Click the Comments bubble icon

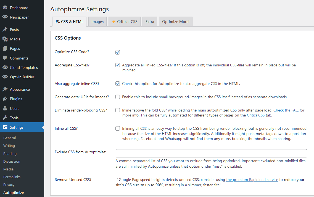click(x=5, y=58)
